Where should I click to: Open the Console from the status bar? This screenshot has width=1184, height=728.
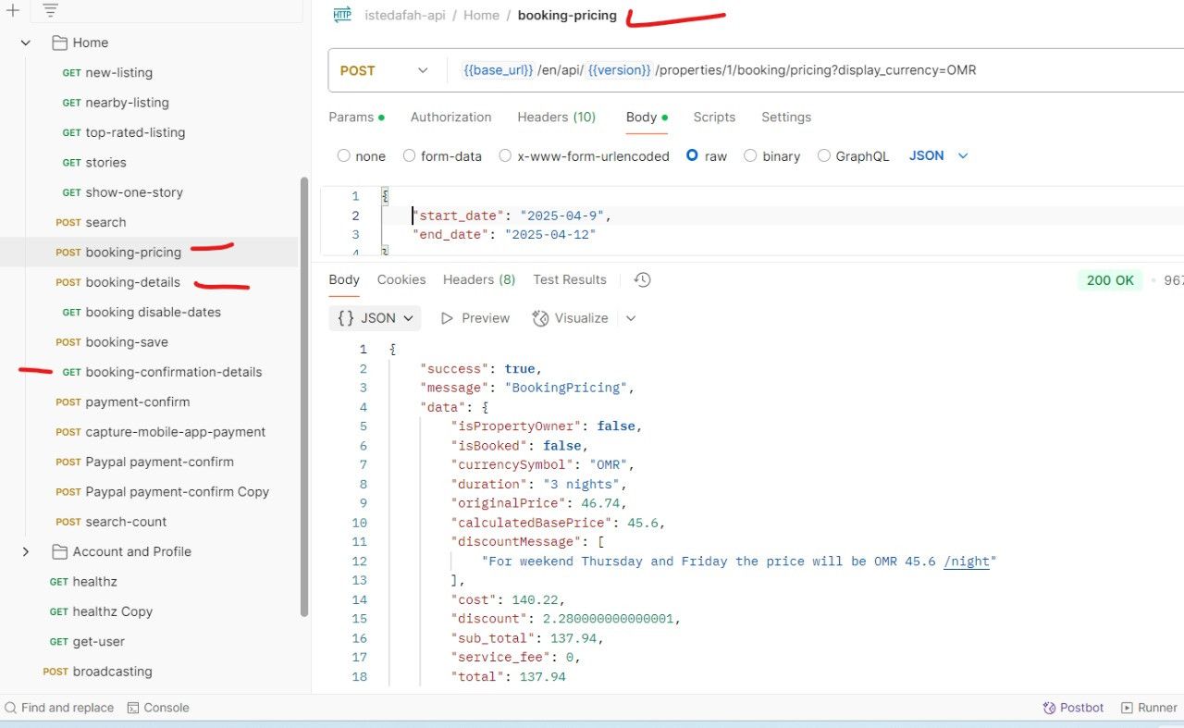tap(158, 708)
